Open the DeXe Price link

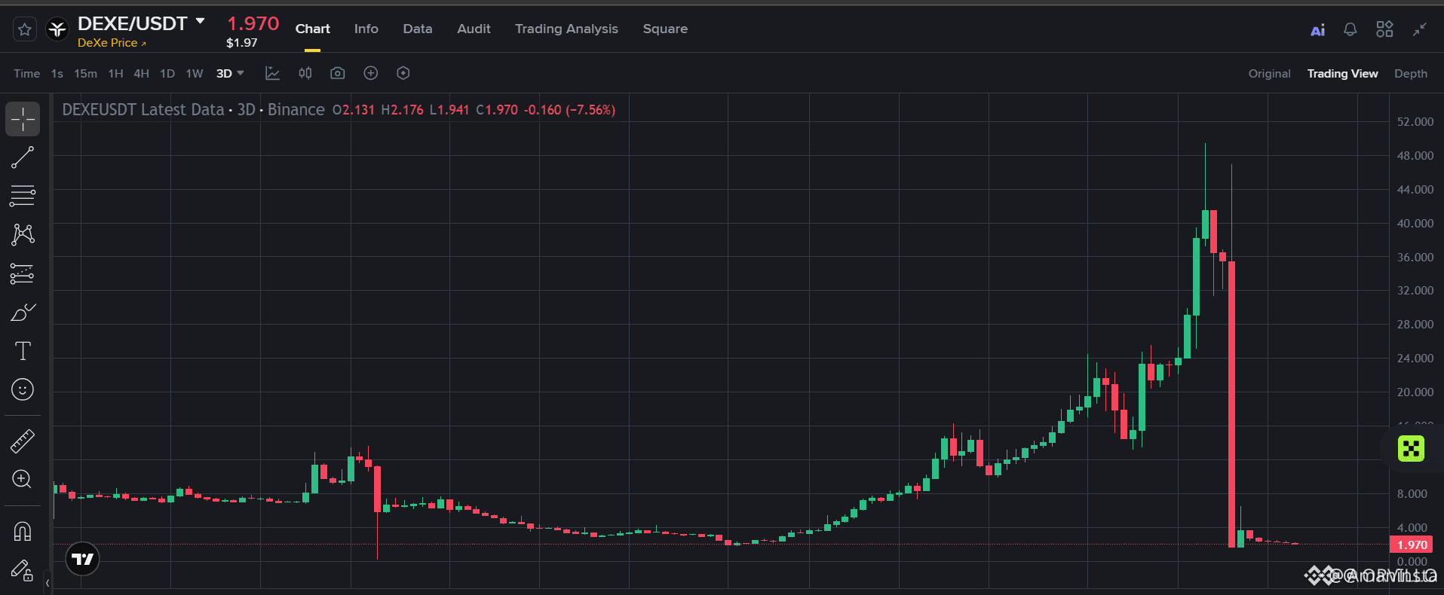click(112, 43)
